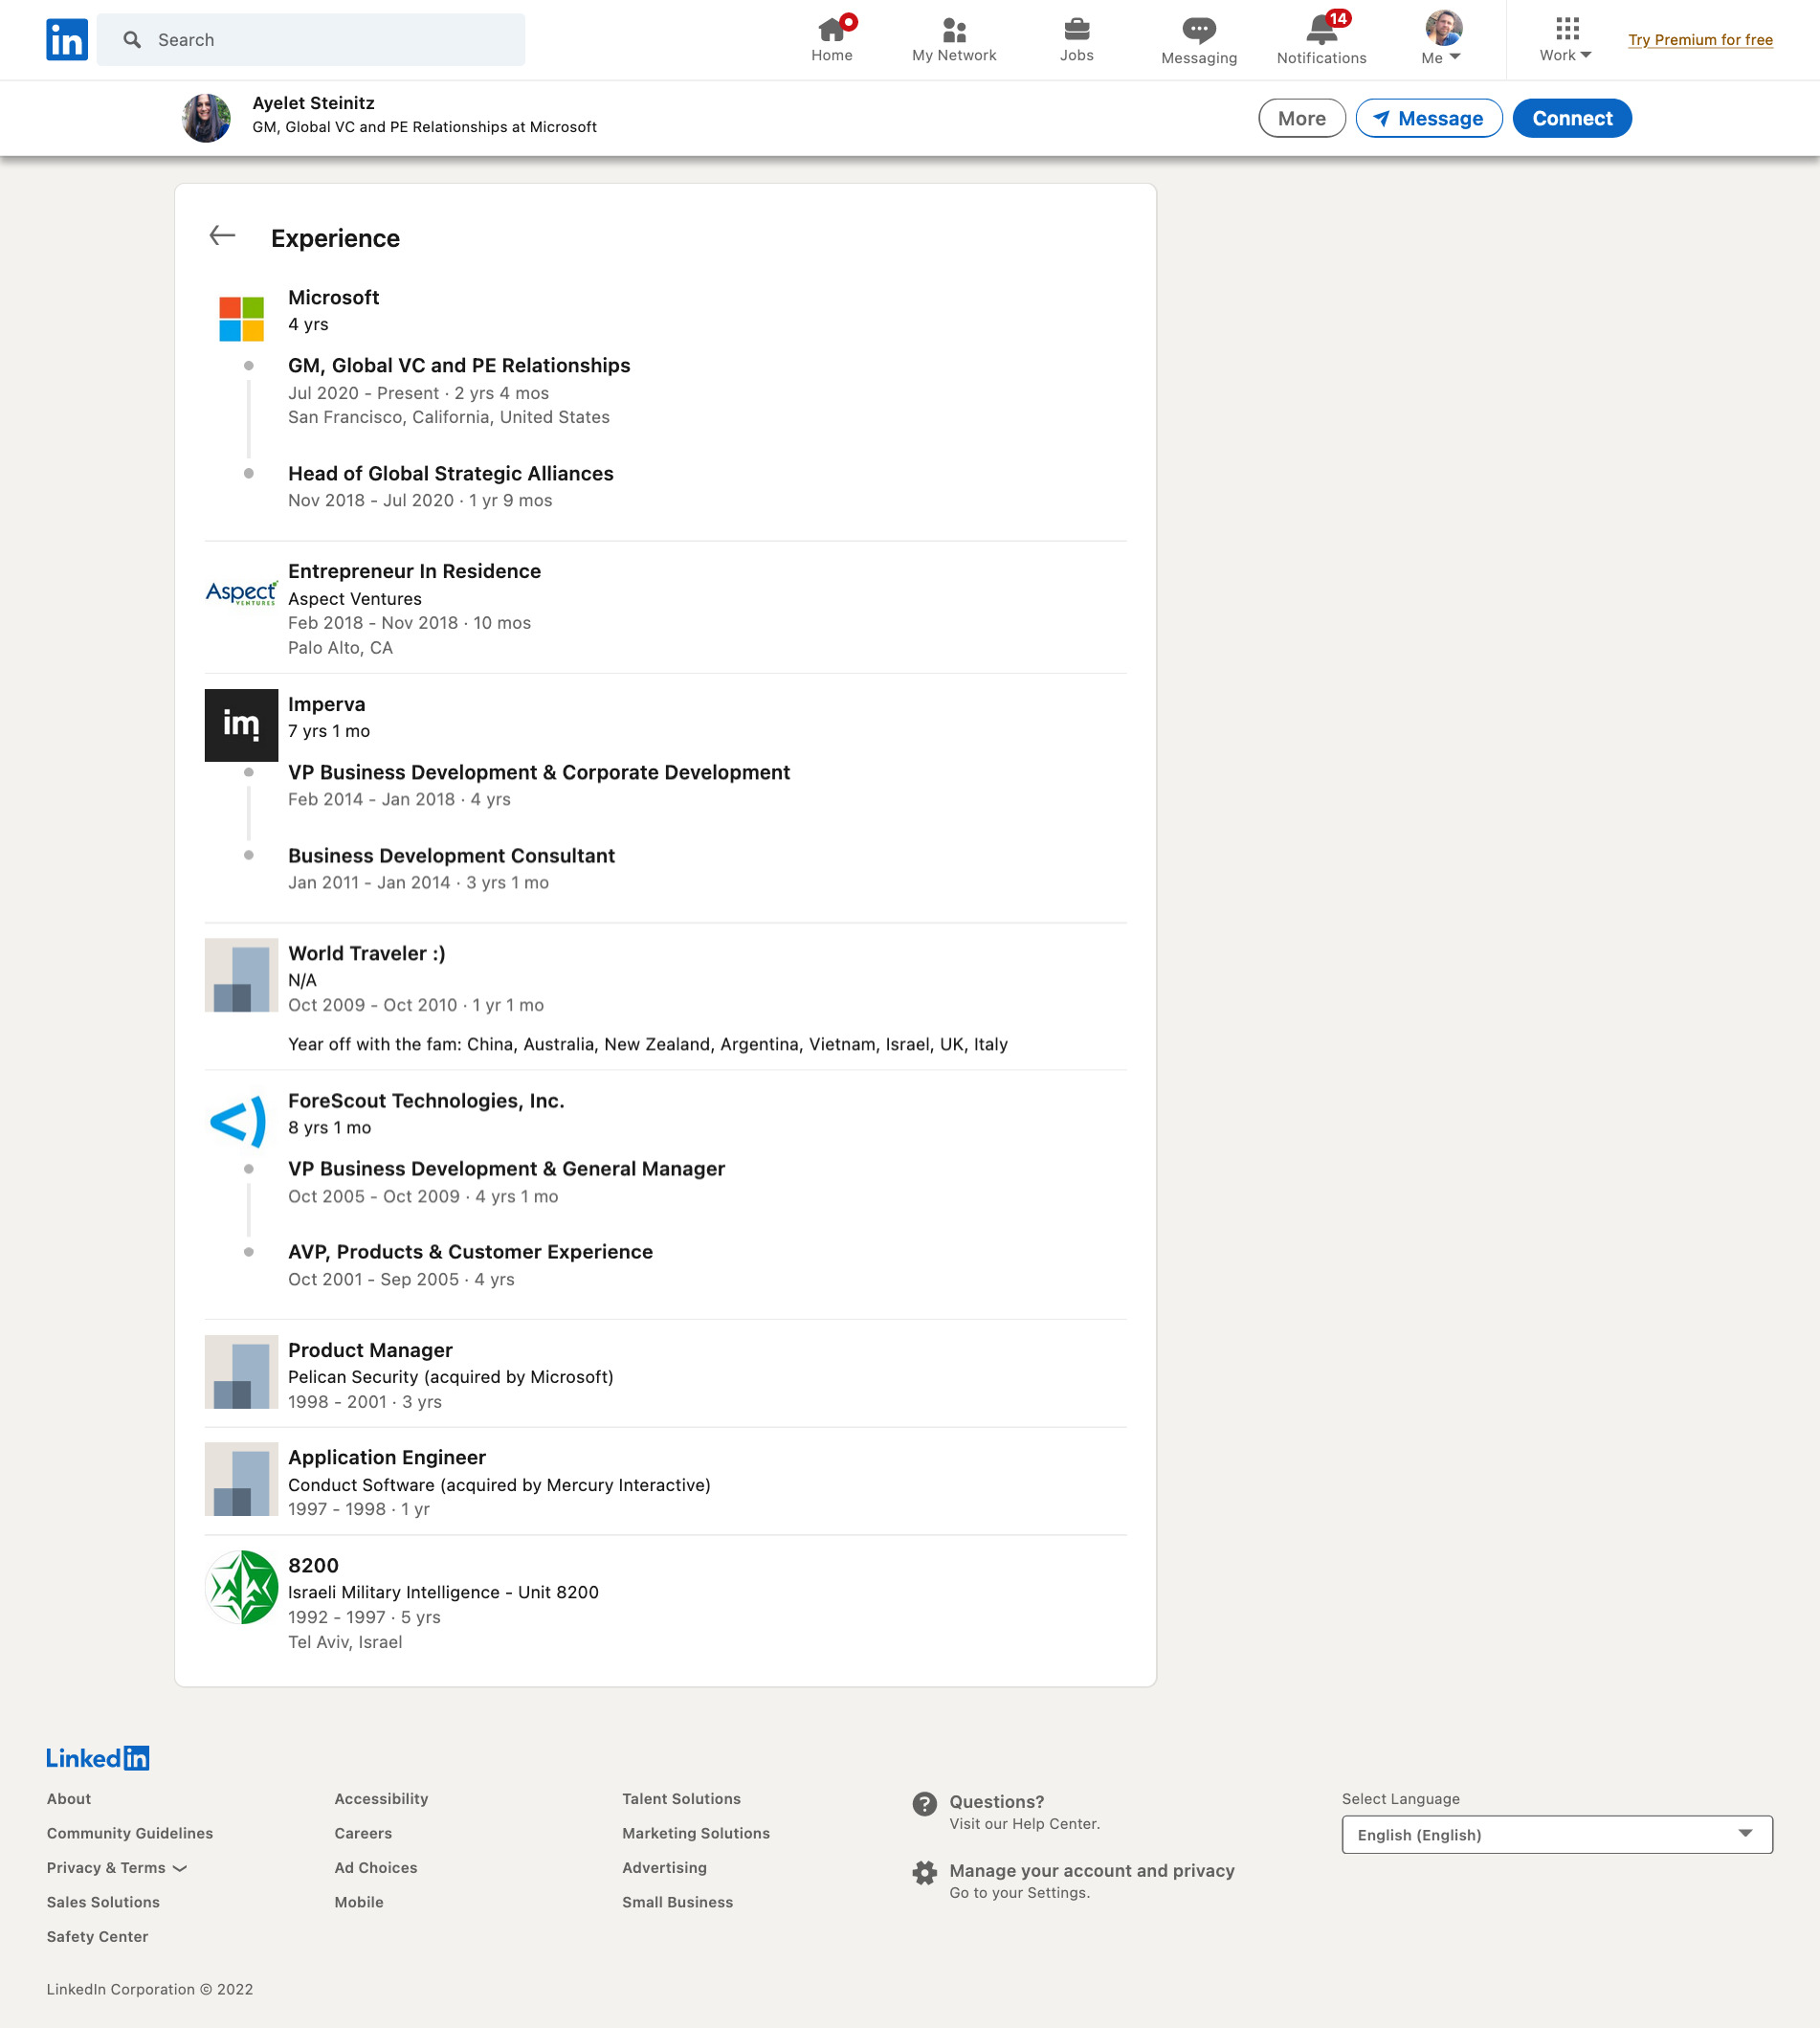The image size is (1820, 2028).
Task: Open the Select Language dropdown
Action: (x=1556, y=1834)
